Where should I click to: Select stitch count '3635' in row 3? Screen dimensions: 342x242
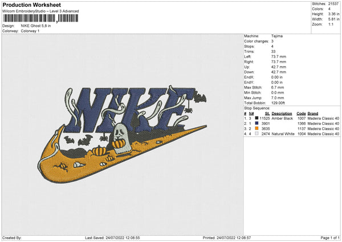(x=266, y=128)
